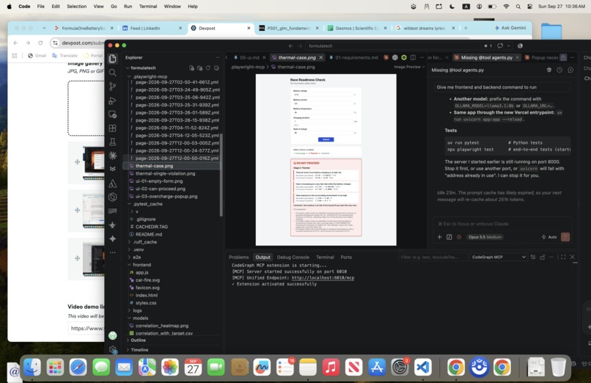
Task: Open past conversations history icon in Claude panel
Action: pyautogui.click(x=559, y=70)
